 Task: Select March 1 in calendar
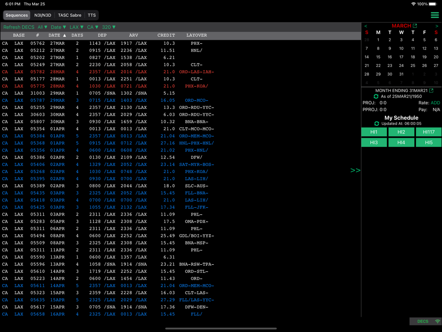coord(378,40)
